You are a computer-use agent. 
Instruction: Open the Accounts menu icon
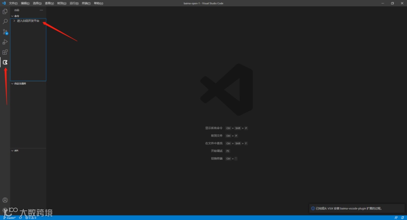(x=5, y=200)
